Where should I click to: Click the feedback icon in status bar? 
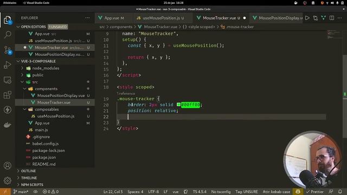click(331, 192)
